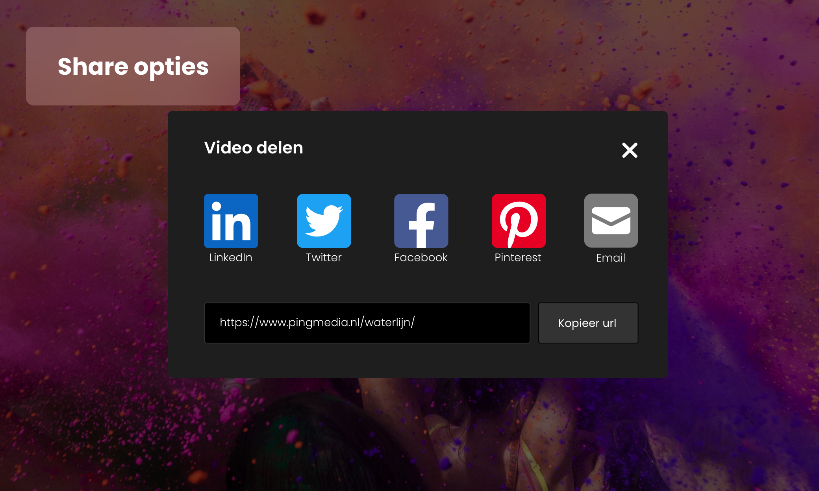Share the video via the Pinterest icon
819x491 pixels.
[x=519, y=221]
